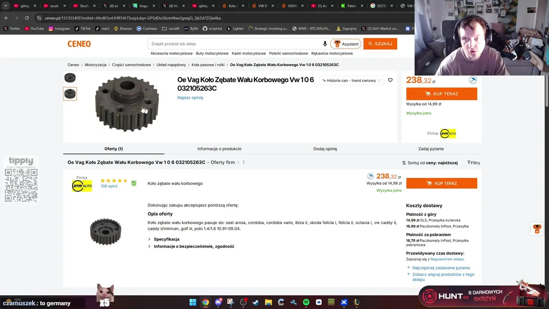
Task: Open Polerki samochodowe category link
Action: point(289,53)
